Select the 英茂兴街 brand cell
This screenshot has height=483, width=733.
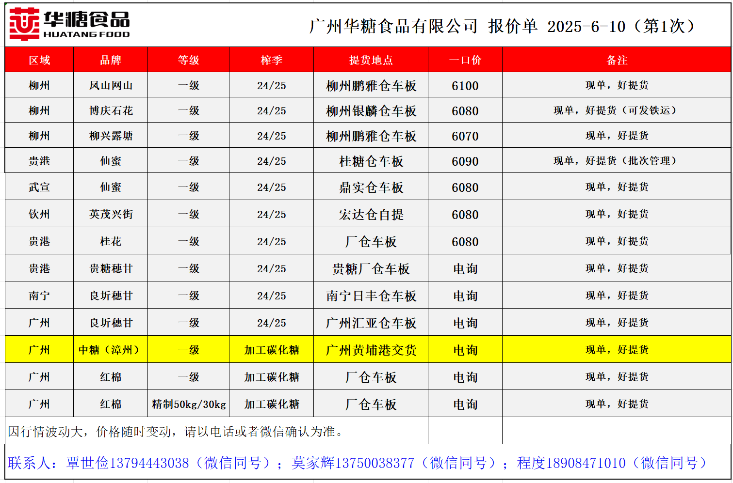pos(111,214)
